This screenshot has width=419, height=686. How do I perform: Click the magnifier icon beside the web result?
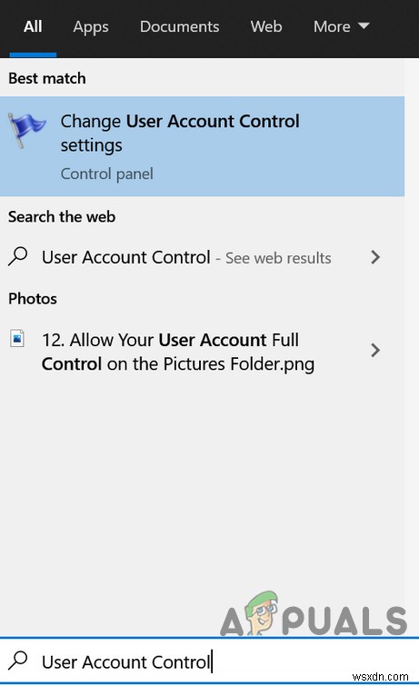(18, 257)
